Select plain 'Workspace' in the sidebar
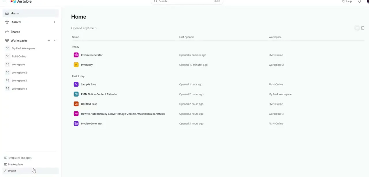Screen dimensions: 369x177 (x=18, y=64)
